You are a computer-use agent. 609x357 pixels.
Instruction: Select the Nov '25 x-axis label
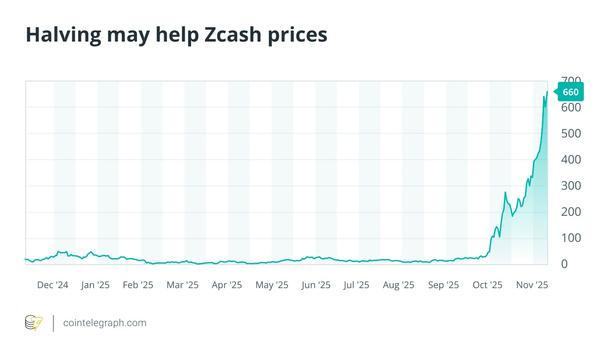[532, 285]
